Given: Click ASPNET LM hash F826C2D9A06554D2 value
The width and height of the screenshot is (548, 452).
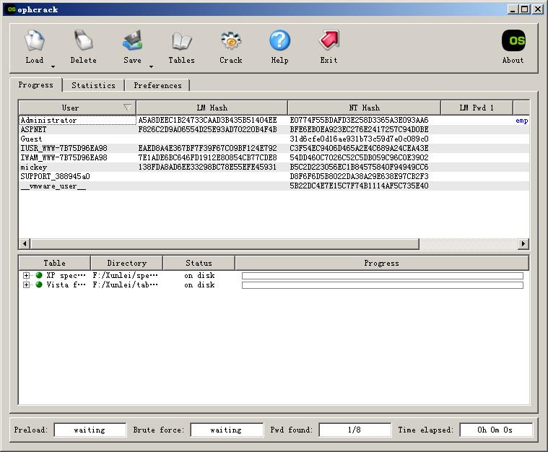Looking at the screenshot, I should pyautogui.click(x=208, y=130).
